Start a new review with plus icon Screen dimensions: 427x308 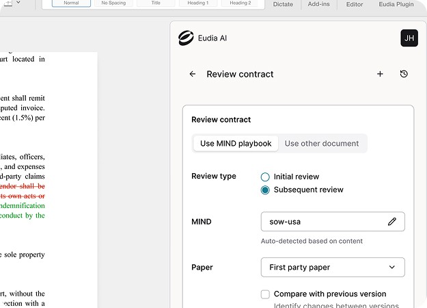pos(380,74)
